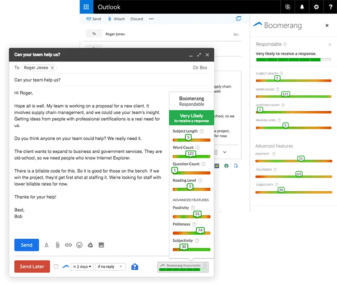Insert a photo with the image icon
Screen dimensions: 337x285
101,245
